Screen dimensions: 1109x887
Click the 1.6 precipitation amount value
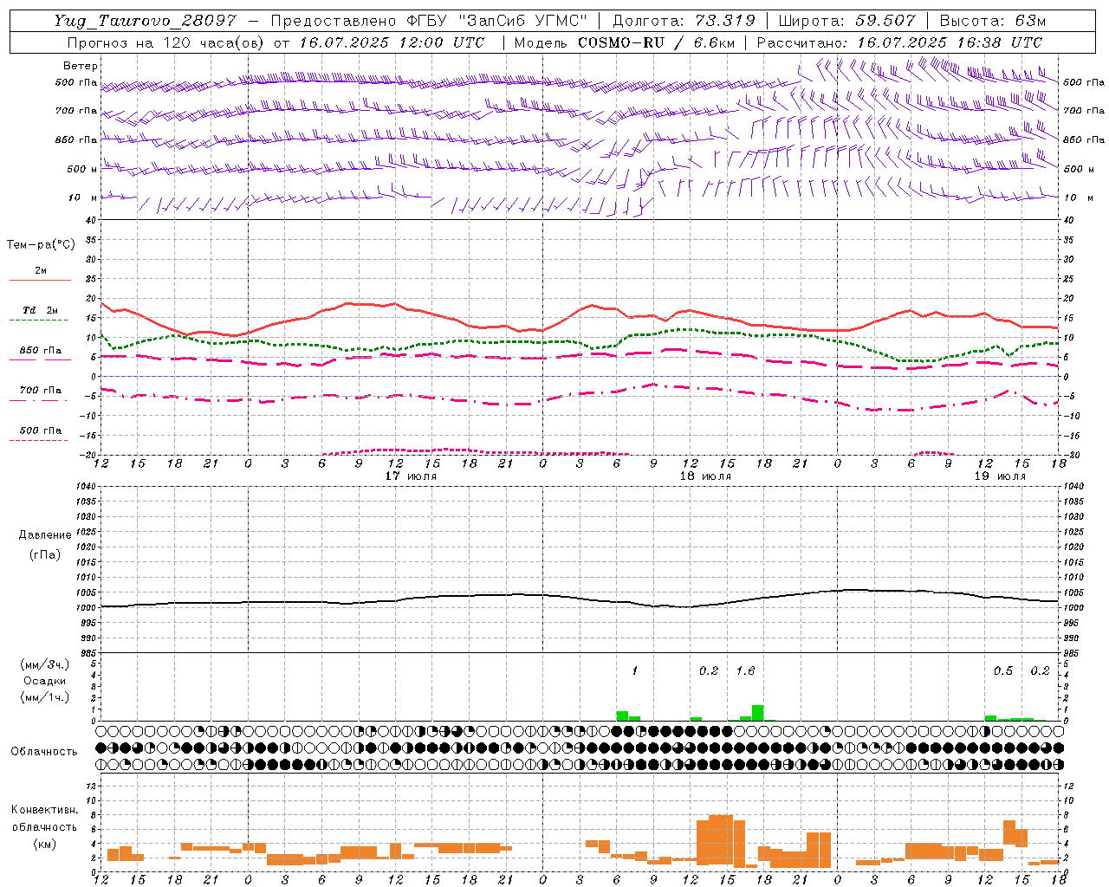(x=745, y=670)
